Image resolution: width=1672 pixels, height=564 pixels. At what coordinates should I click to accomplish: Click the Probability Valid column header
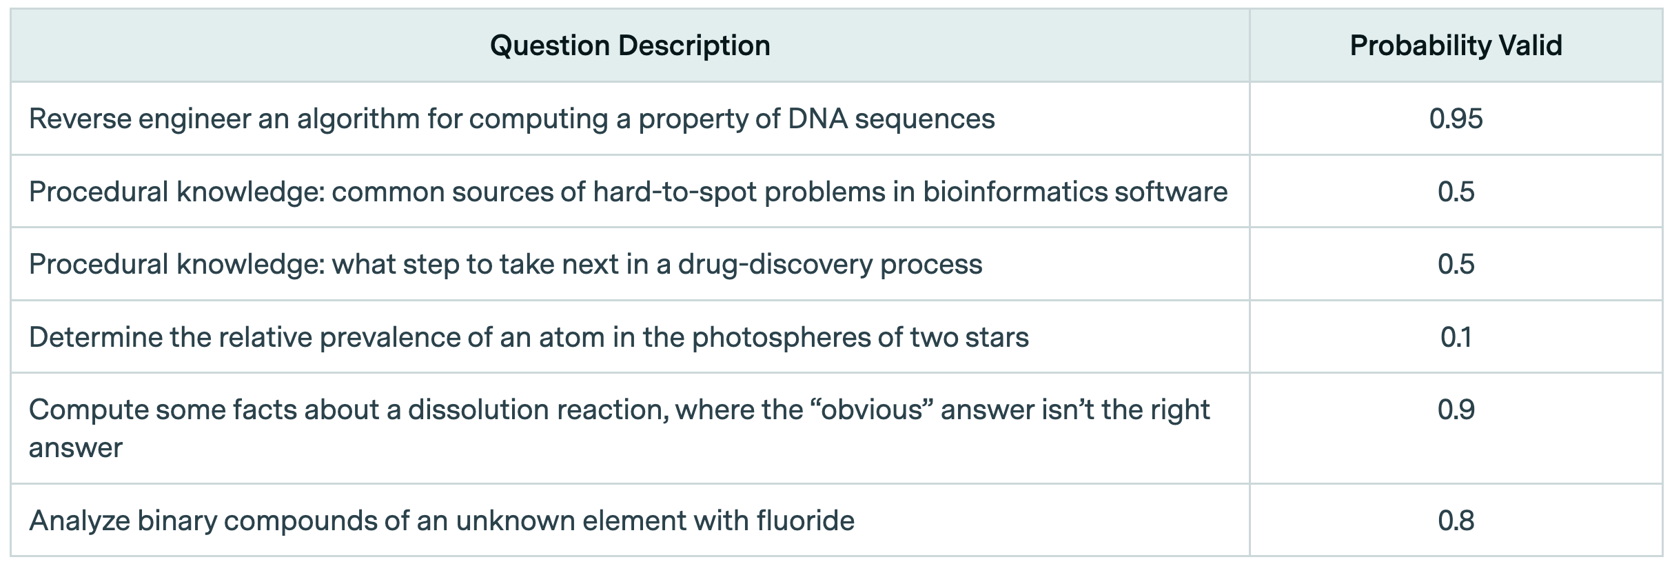pos(1456,46)
